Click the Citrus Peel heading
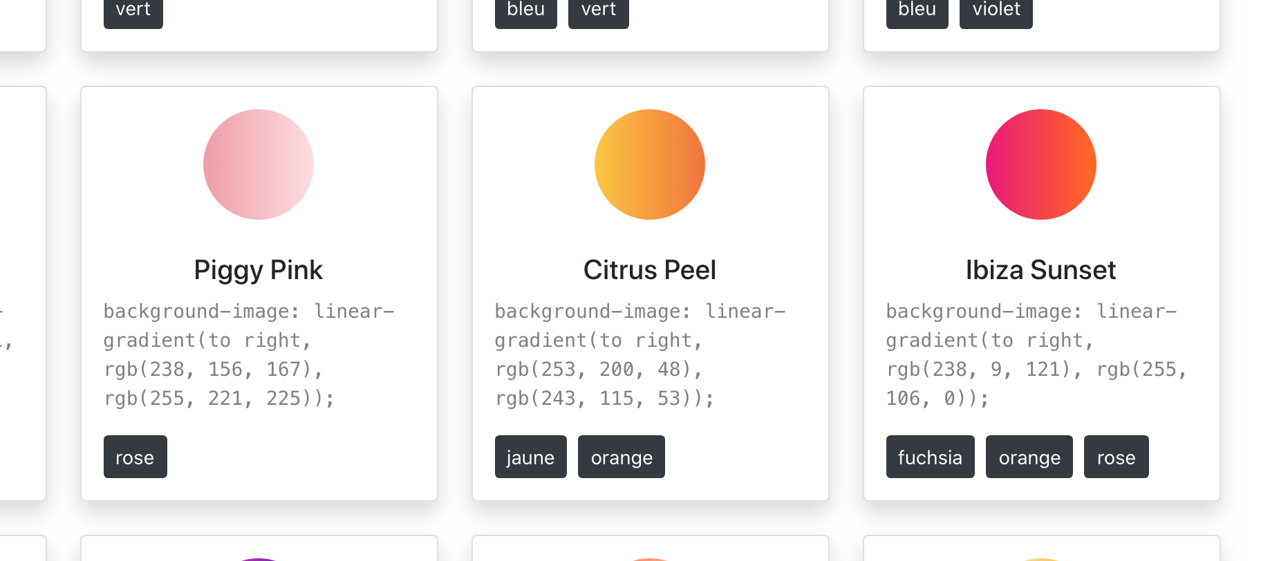This screenshot has height=561, width=1279. (650, 270)
